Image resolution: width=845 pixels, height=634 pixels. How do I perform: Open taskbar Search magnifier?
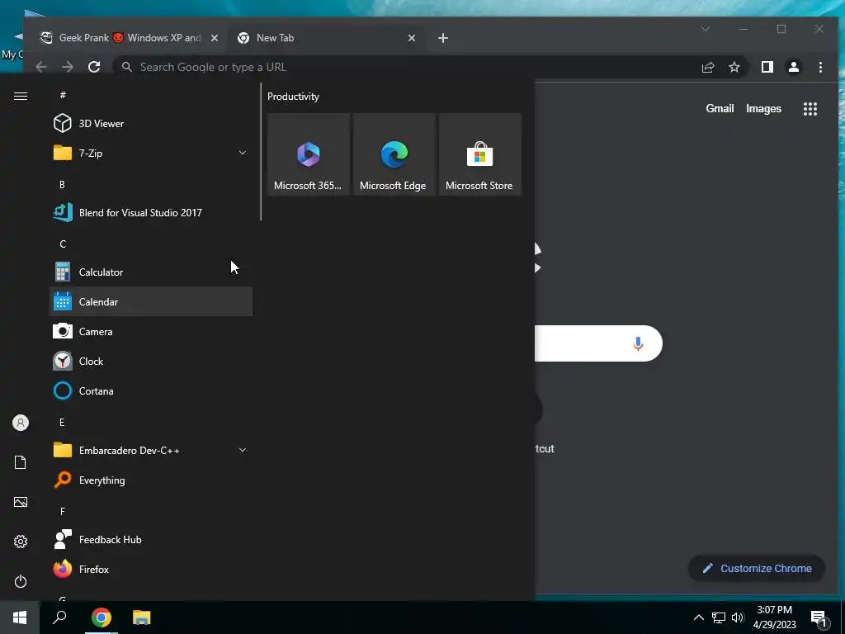point(59,617)
